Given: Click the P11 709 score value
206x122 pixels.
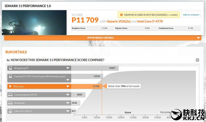Looking at the screenshot, I should [85, 20].
